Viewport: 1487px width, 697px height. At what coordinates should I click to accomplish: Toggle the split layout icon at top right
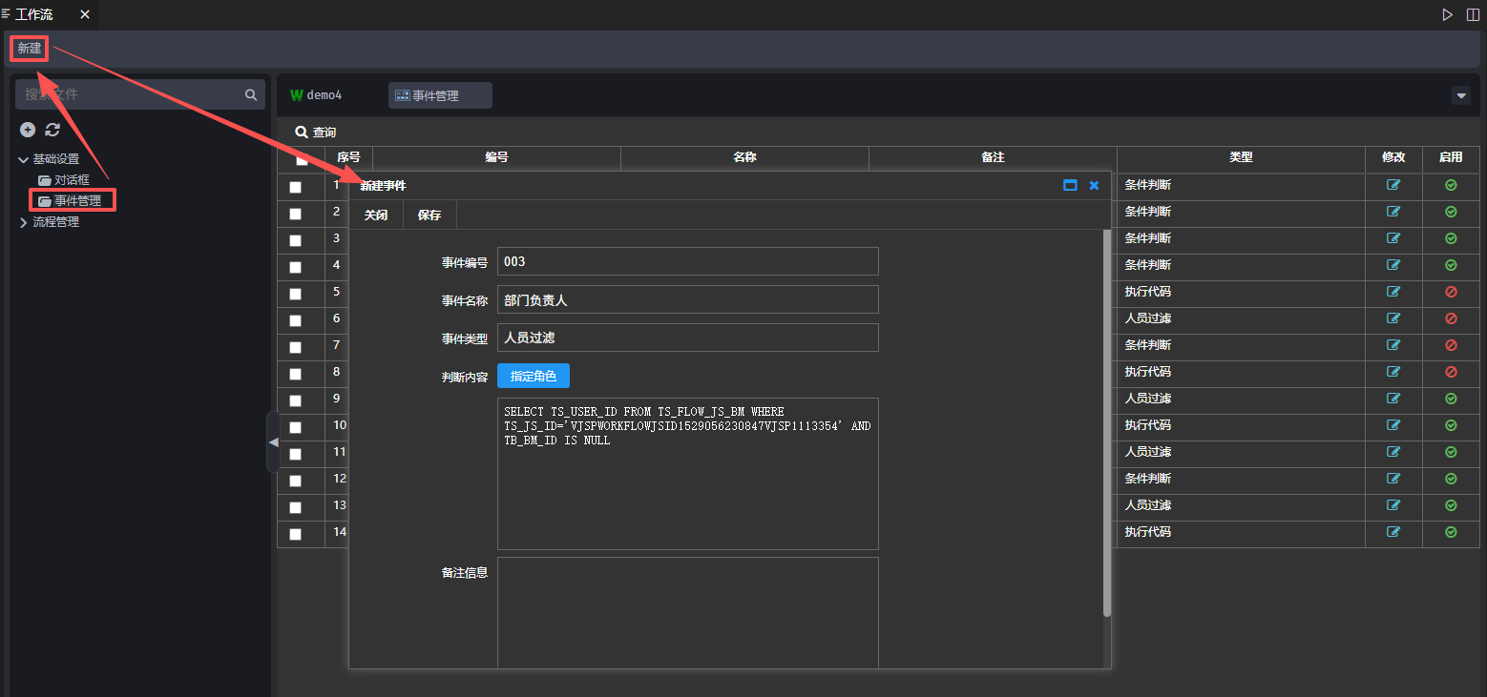pos(1473,14)
